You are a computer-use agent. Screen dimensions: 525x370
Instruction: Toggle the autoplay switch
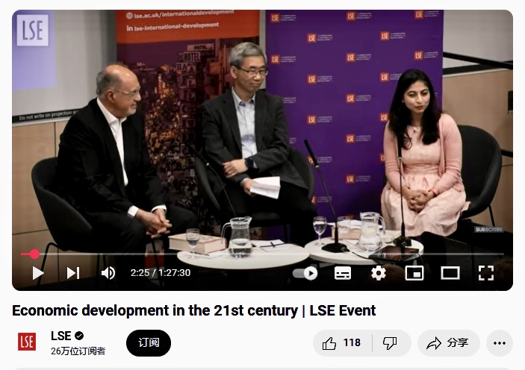tap(305, 273)
